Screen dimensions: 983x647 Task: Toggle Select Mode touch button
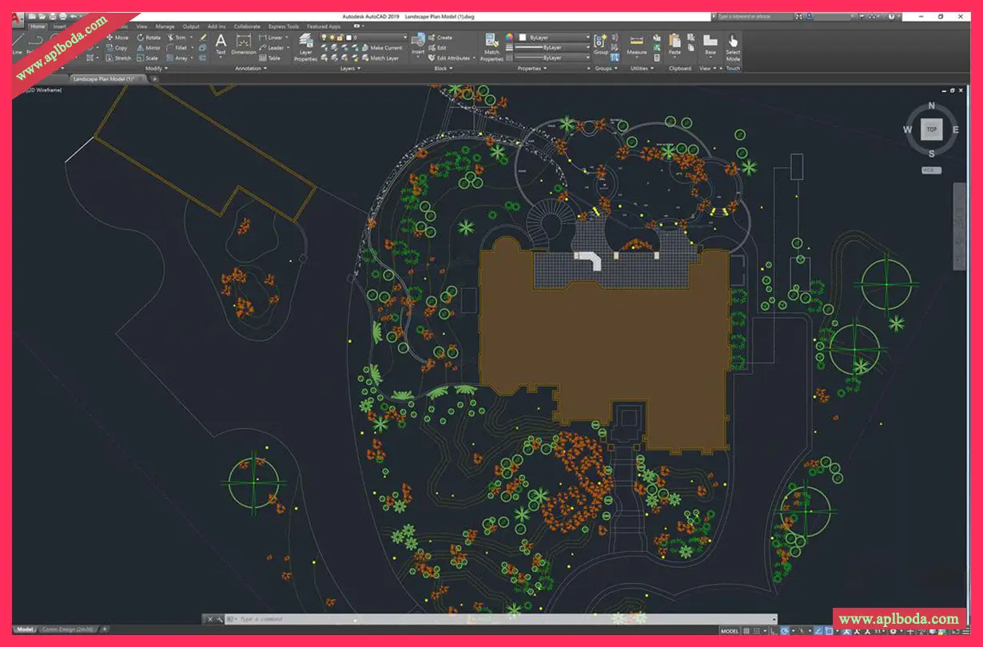(733, 44)
